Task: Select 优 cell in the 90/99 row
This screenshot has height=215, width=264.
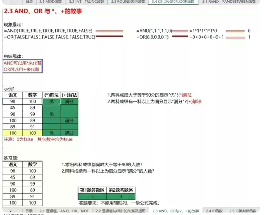Action: (x=51, y=114)
